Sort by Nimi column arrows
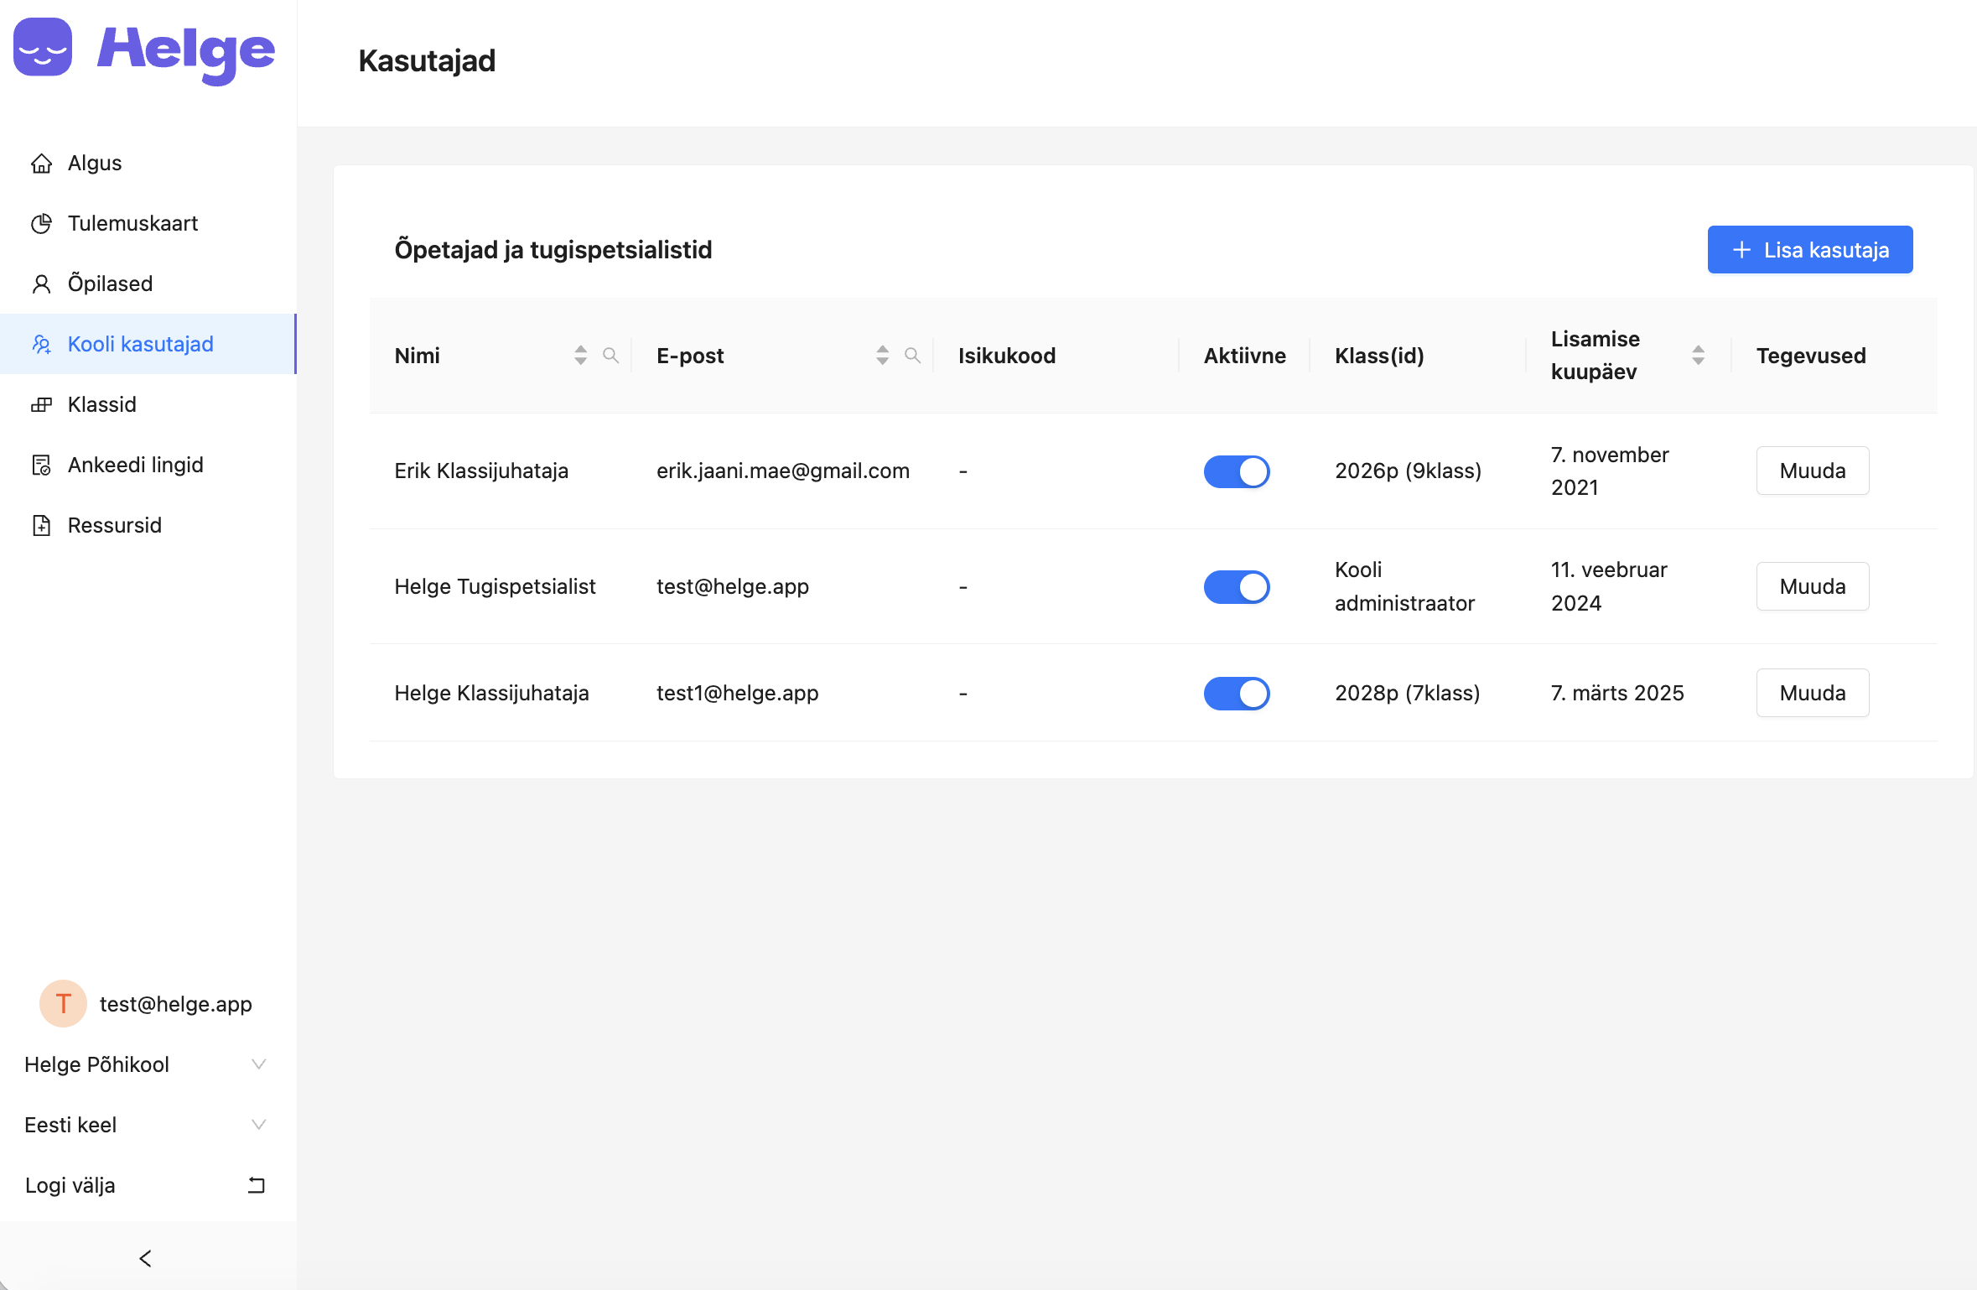Viewport: 1977px width, 1290px height. (580, 356)
